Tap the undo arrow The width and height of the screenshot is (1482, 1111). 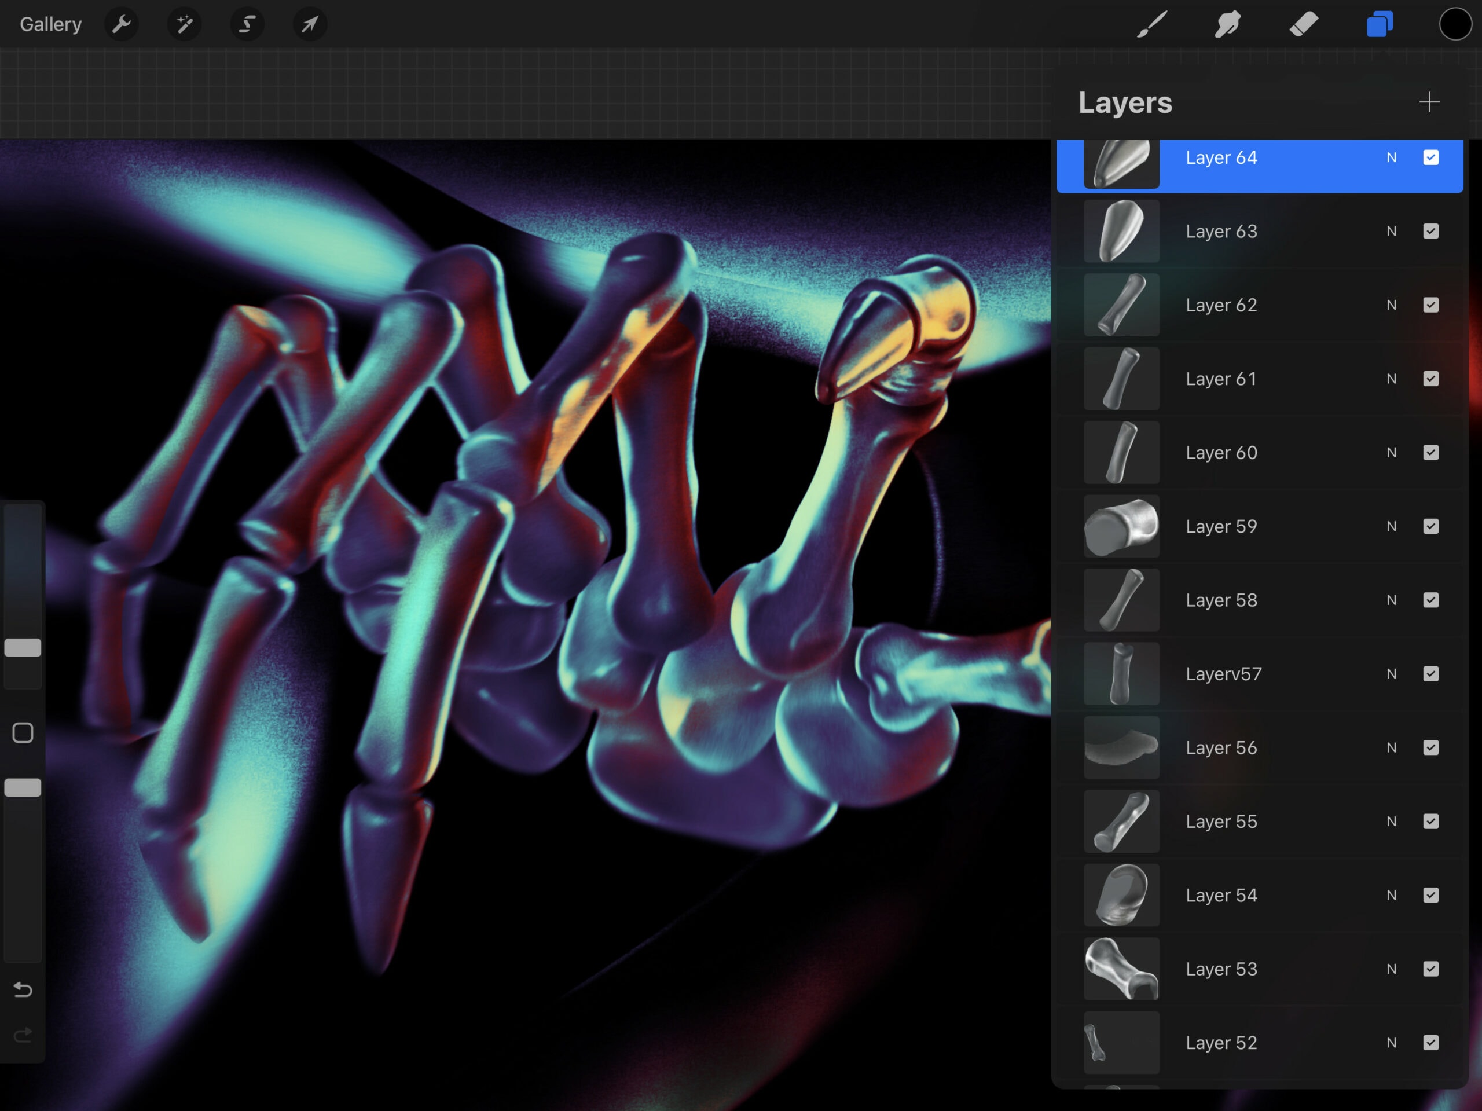point(23,990)
